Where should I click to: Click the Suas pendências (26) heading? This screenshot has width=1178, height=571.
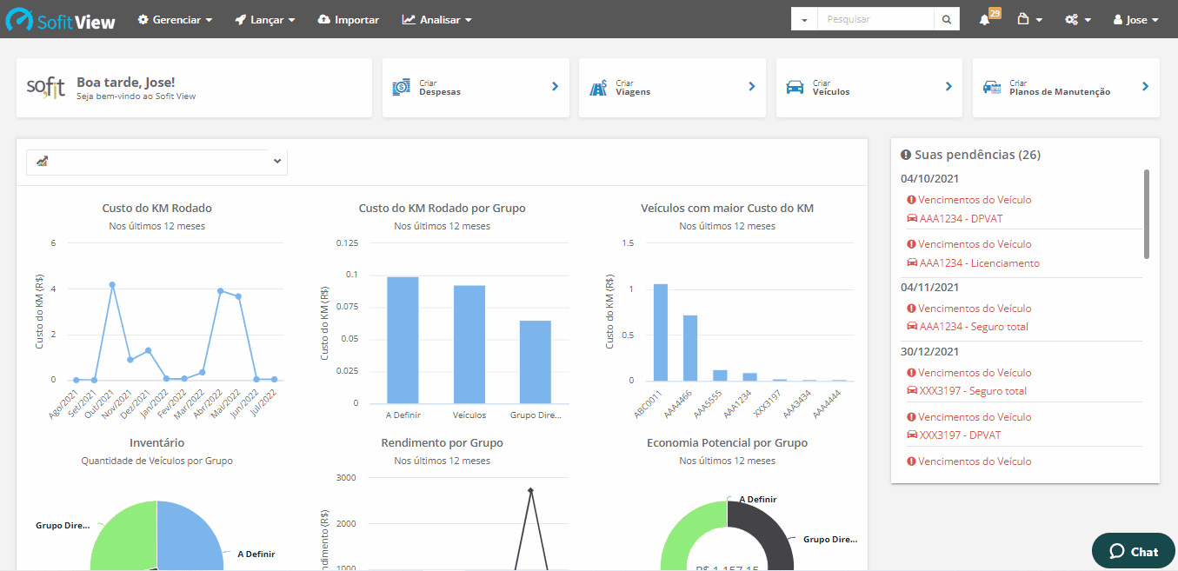(970, 155)
